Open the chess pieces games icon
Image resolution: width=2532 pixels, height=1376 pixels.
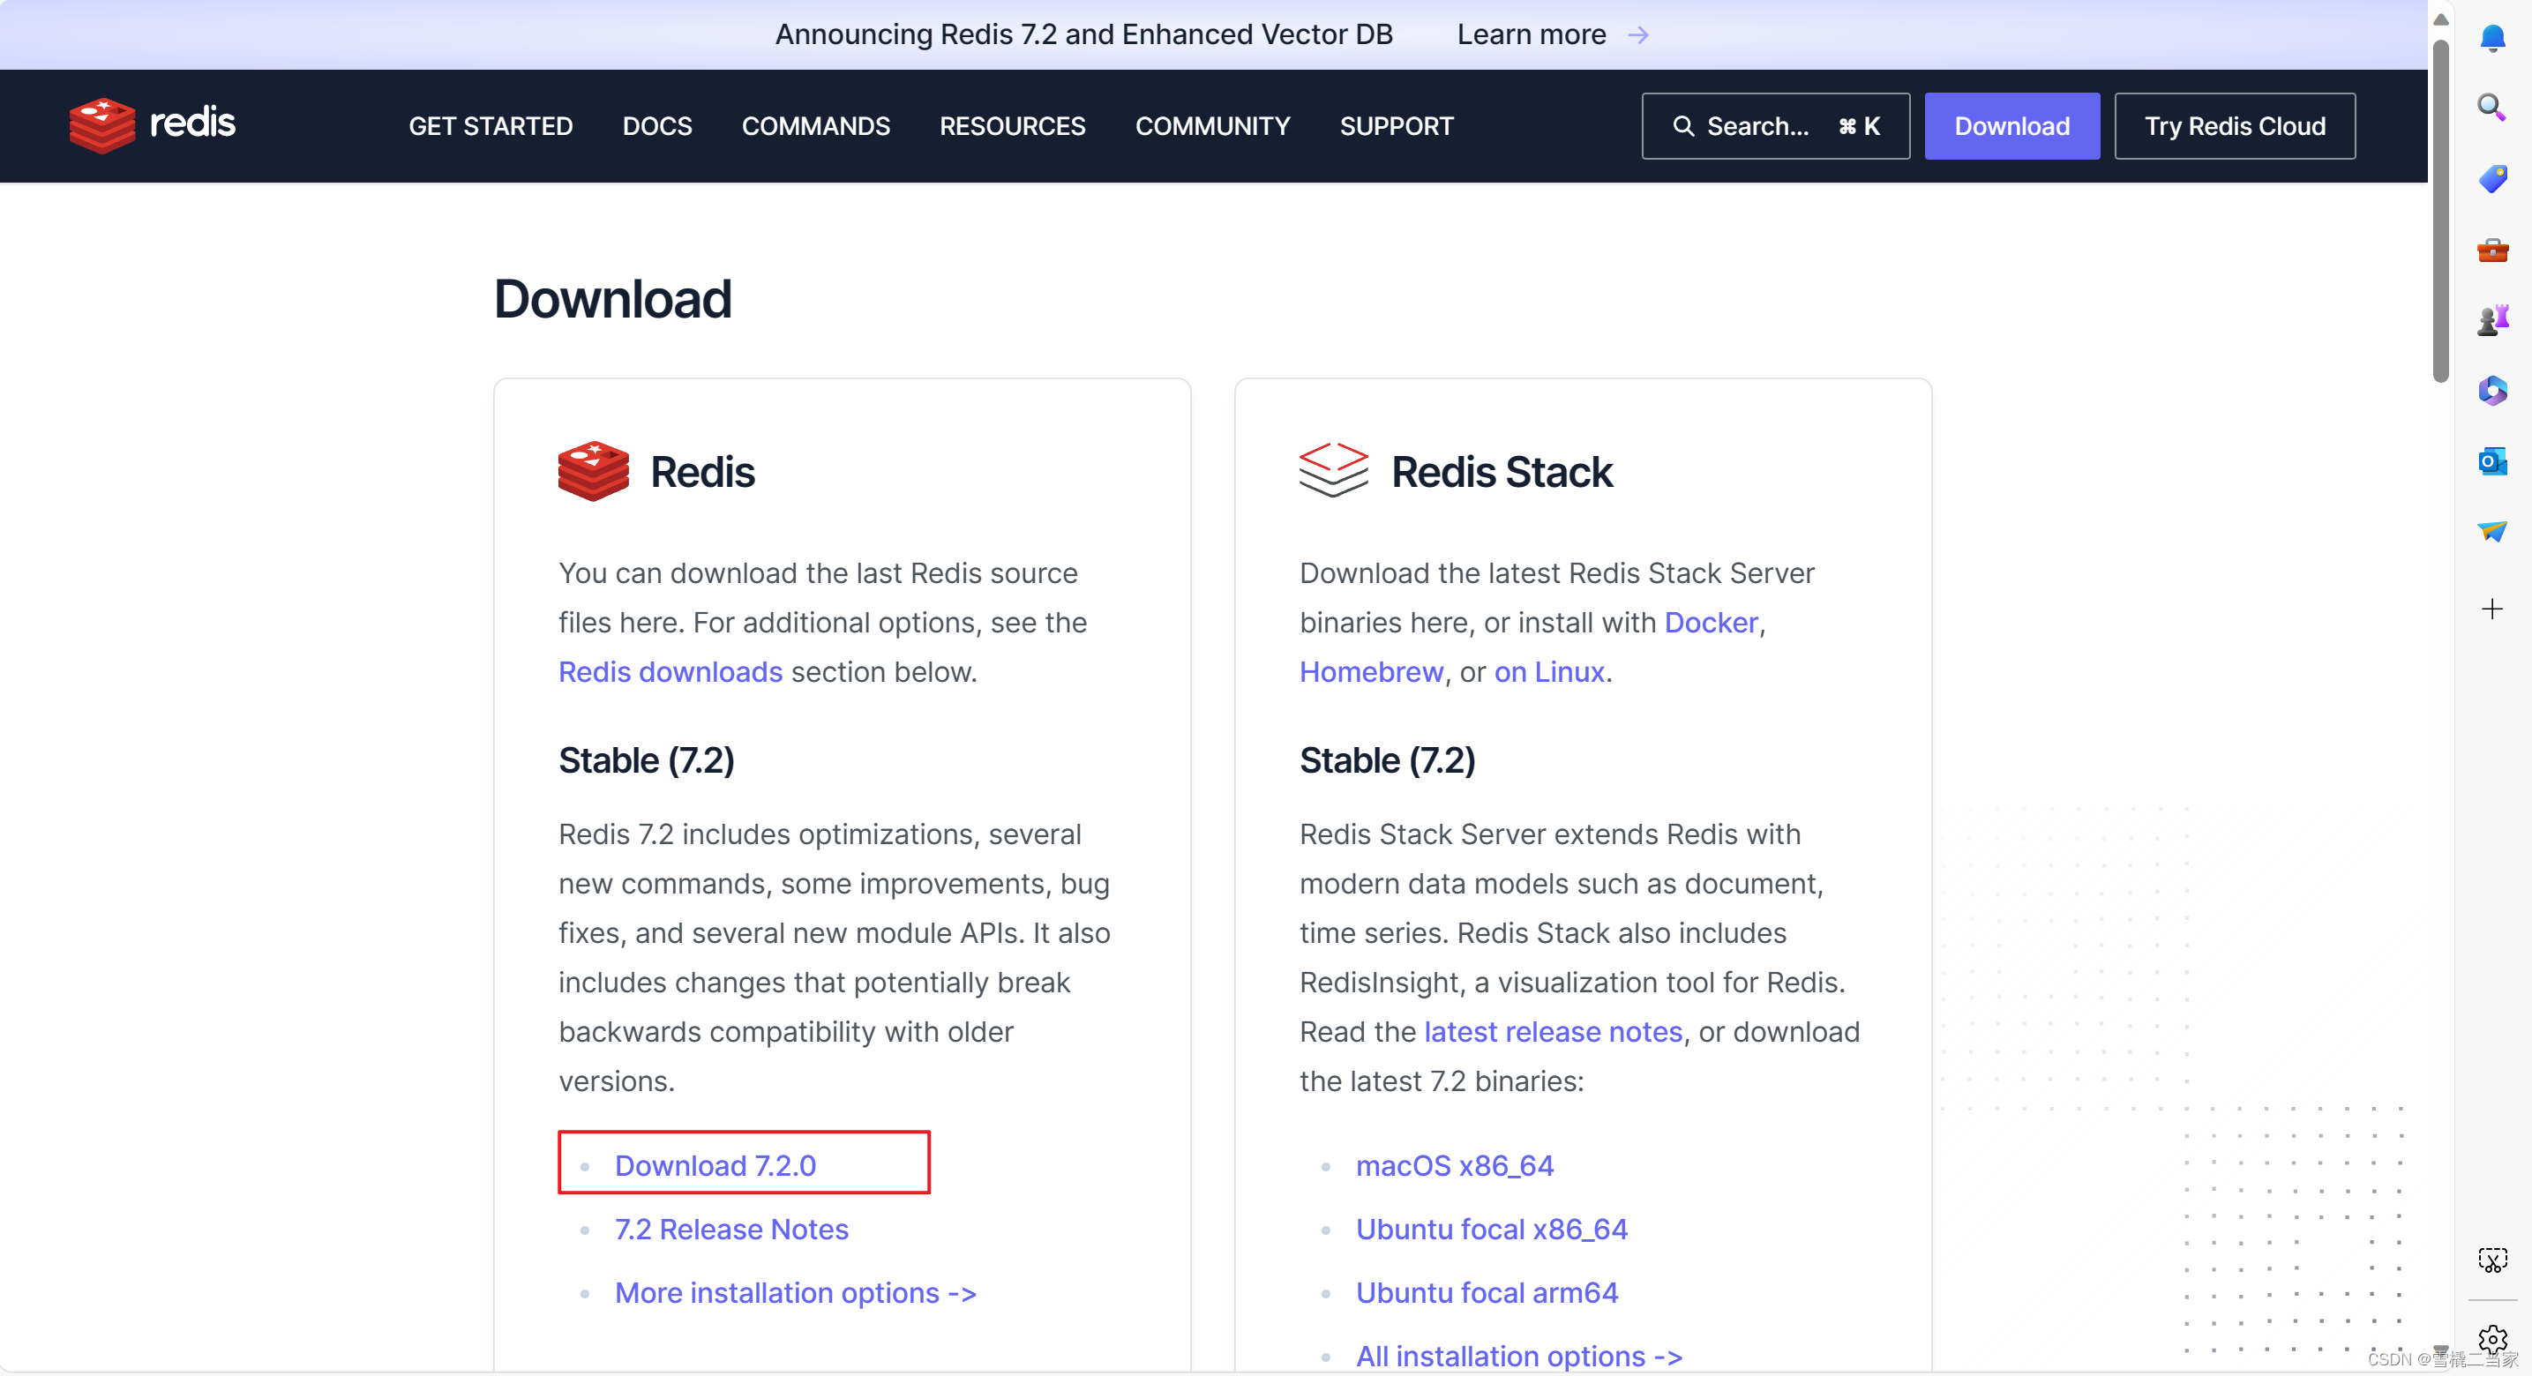click(2491, 319)
